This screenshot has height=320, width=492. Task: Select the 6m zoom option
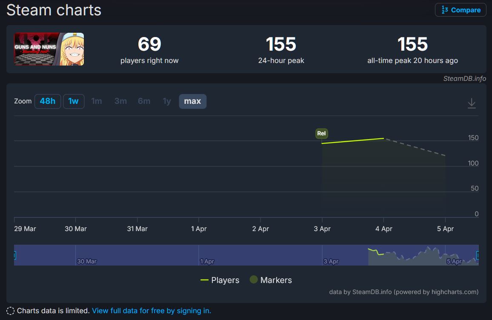pyautogui.click(x=144, y=101)
